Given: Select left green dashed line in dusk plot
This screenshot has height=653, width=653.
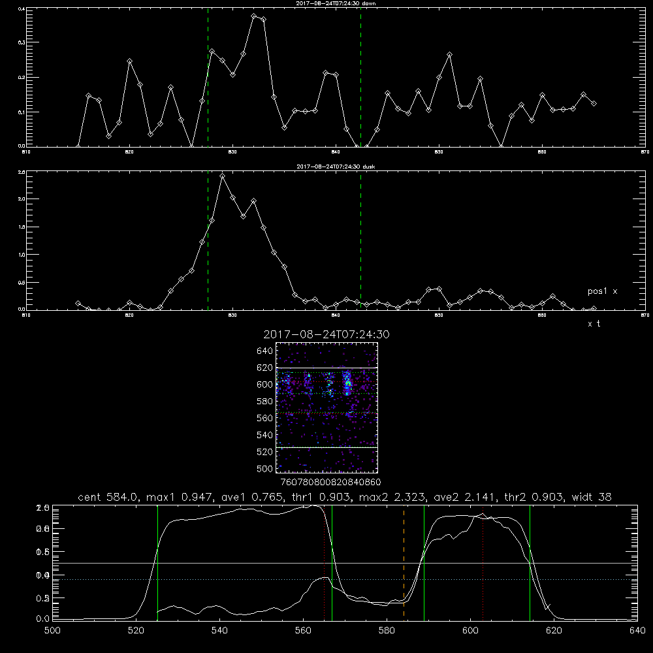Looking at the screenshot, I should (208, 241).
